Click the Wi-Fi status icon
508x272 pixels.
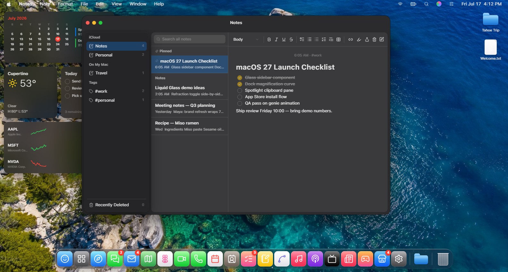400,4
